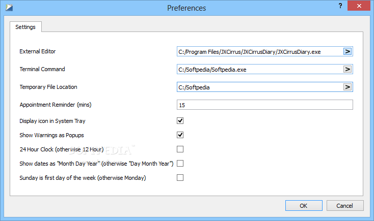Click the Appointment Reminder (mins) label
Image resolution: width=374 pixels, height=221 pixels.
(56, 105)
